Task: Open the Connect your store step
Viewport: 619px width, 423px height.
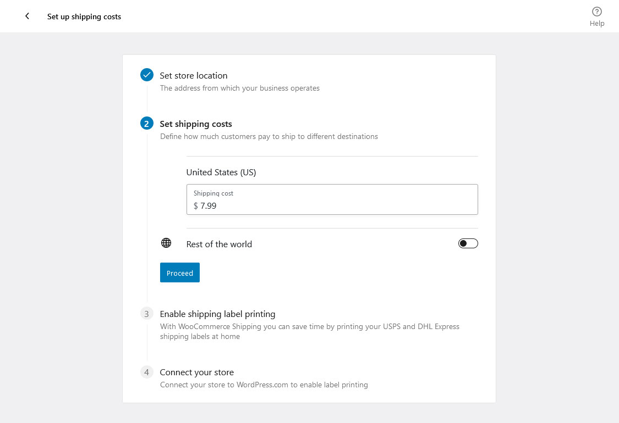Action: tap(196, 372)
